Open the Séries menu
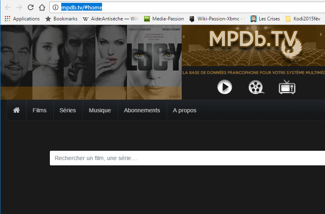 pyautogui.click(x=68, y=110)
